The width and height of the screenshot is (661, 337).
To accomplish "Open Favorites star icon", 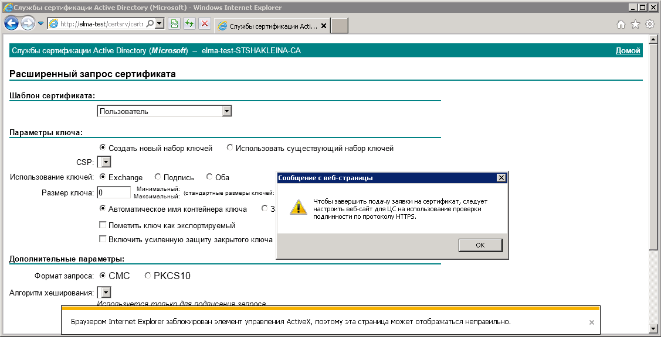I will 635,24.
